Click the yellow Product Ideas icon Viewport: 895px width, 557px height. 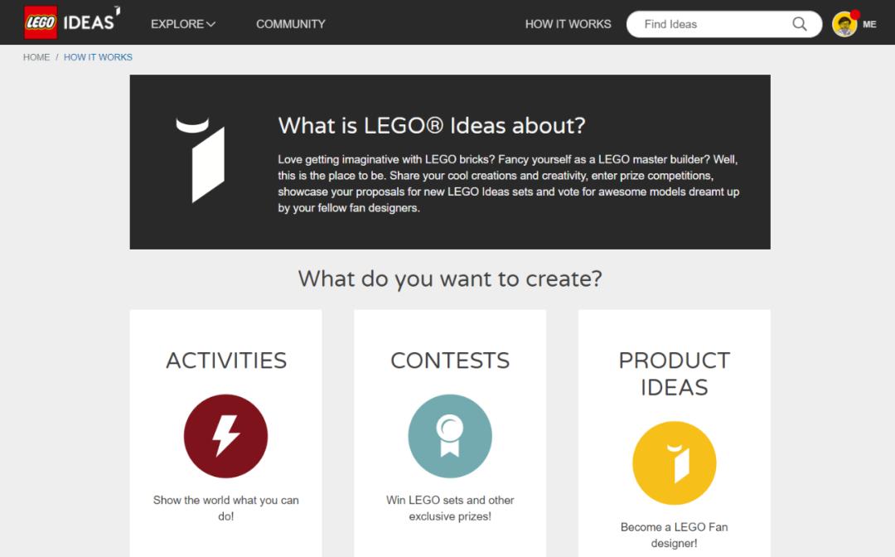click(x=674, y=463)
